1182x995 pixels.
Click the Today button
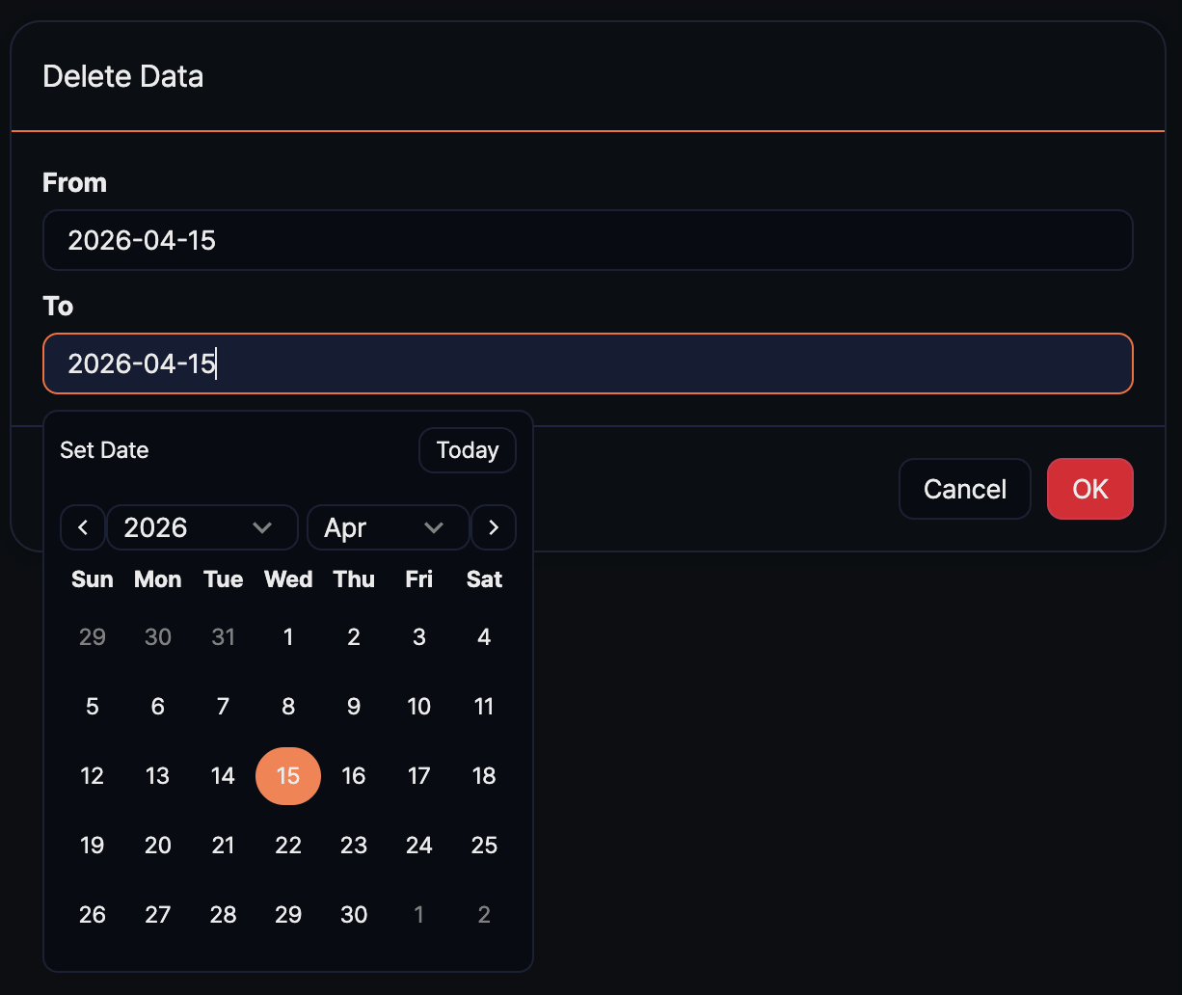[467, 450]
